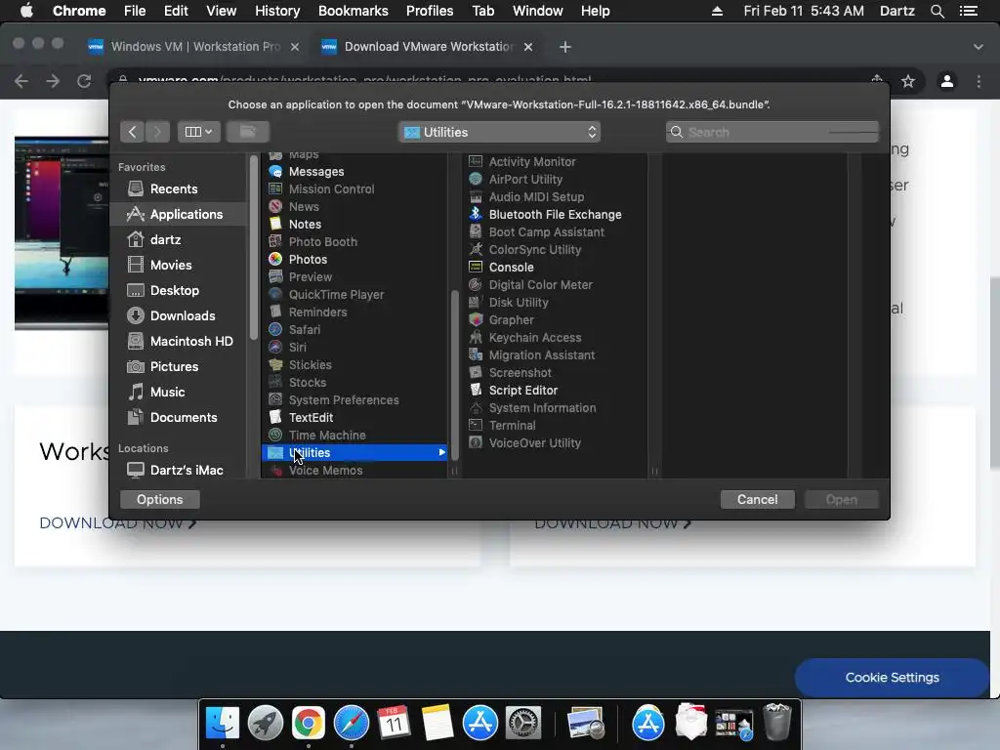This screenshot has width=1000, height=750.
Task: Click the Open button
Action: (x=841, y=499)
